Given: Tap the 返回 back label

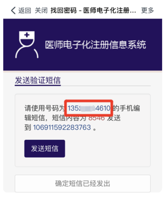Looking at the screenshot, I should (x=25, y=10).
